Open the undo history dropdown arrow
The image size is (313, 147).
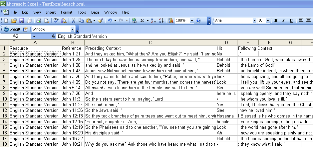115,21
